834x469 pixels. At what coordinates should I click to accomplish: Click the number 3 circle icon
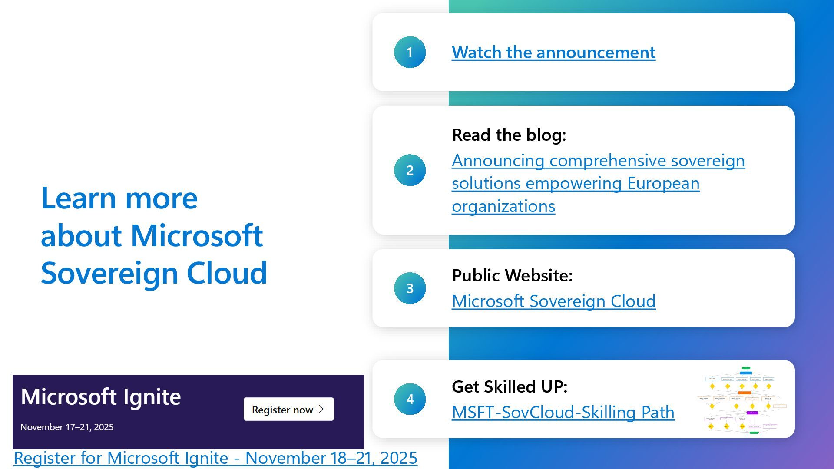tap(410, 288)
